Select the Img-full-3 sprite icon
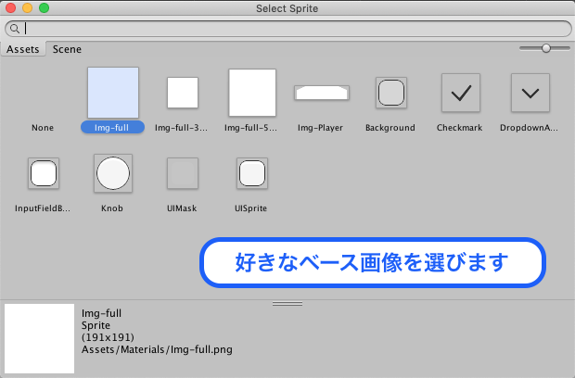Viewport: 575px width, 378px height. 183,93
